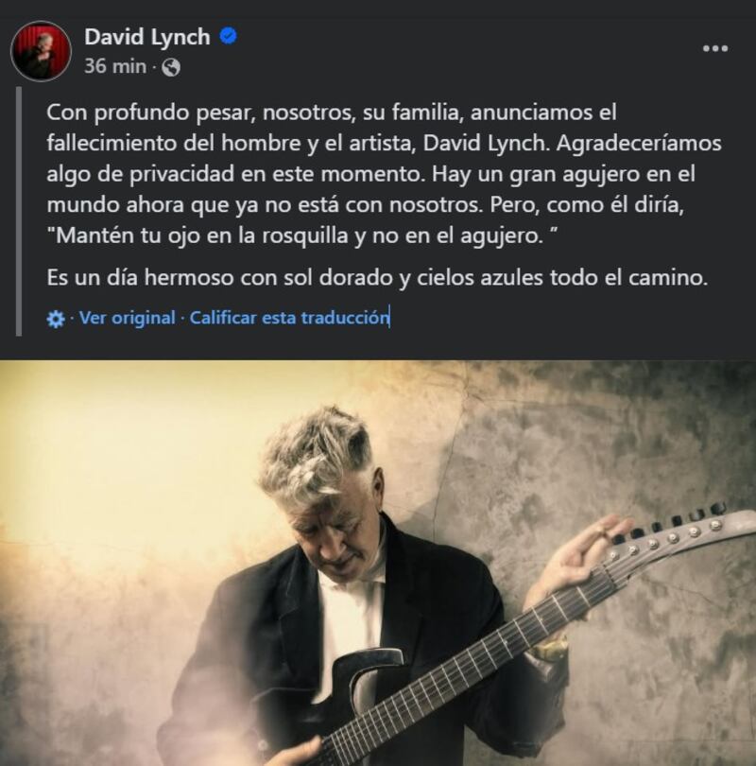Screen dimensions: 756x766
Task: Open the photo of man with guitar
Action: tap(378, 563)
